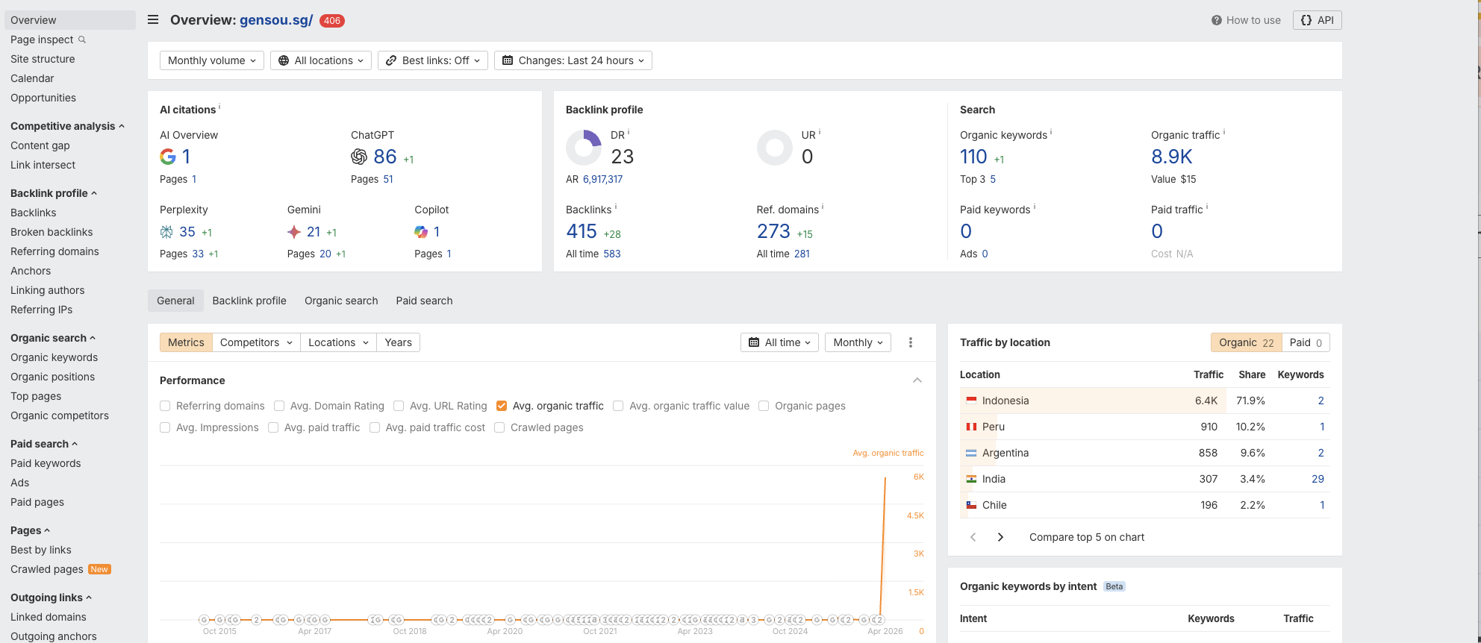
Task: Click the India flag icon
Action: 971,479
